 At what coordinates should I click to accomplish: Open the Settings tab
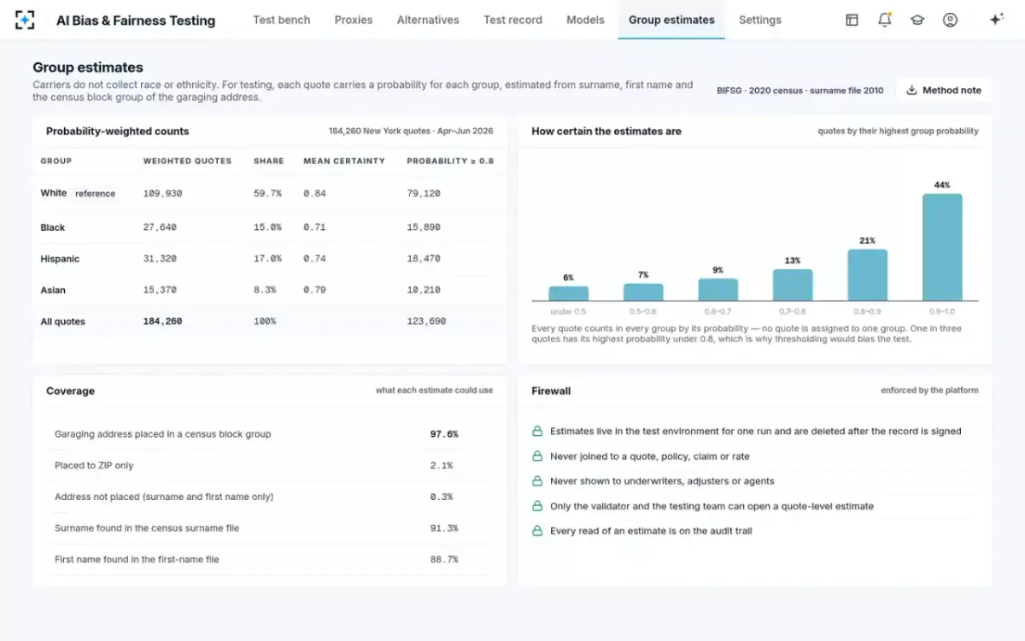pos(760,20)
